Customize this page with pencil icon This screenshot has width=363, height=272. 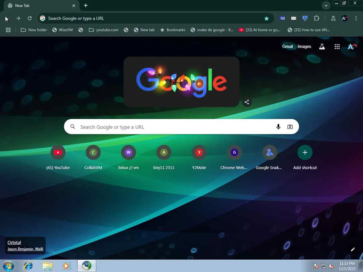tap(353, 249)
